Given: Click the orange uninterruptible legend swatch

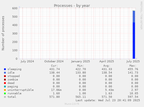Looking at the screenshot, I should pos(5,90).
